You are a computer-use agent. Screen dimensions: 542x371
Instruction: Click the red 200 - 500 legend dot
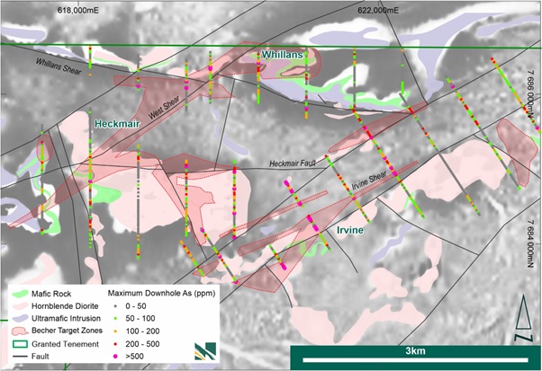click(x=113, y=343)
